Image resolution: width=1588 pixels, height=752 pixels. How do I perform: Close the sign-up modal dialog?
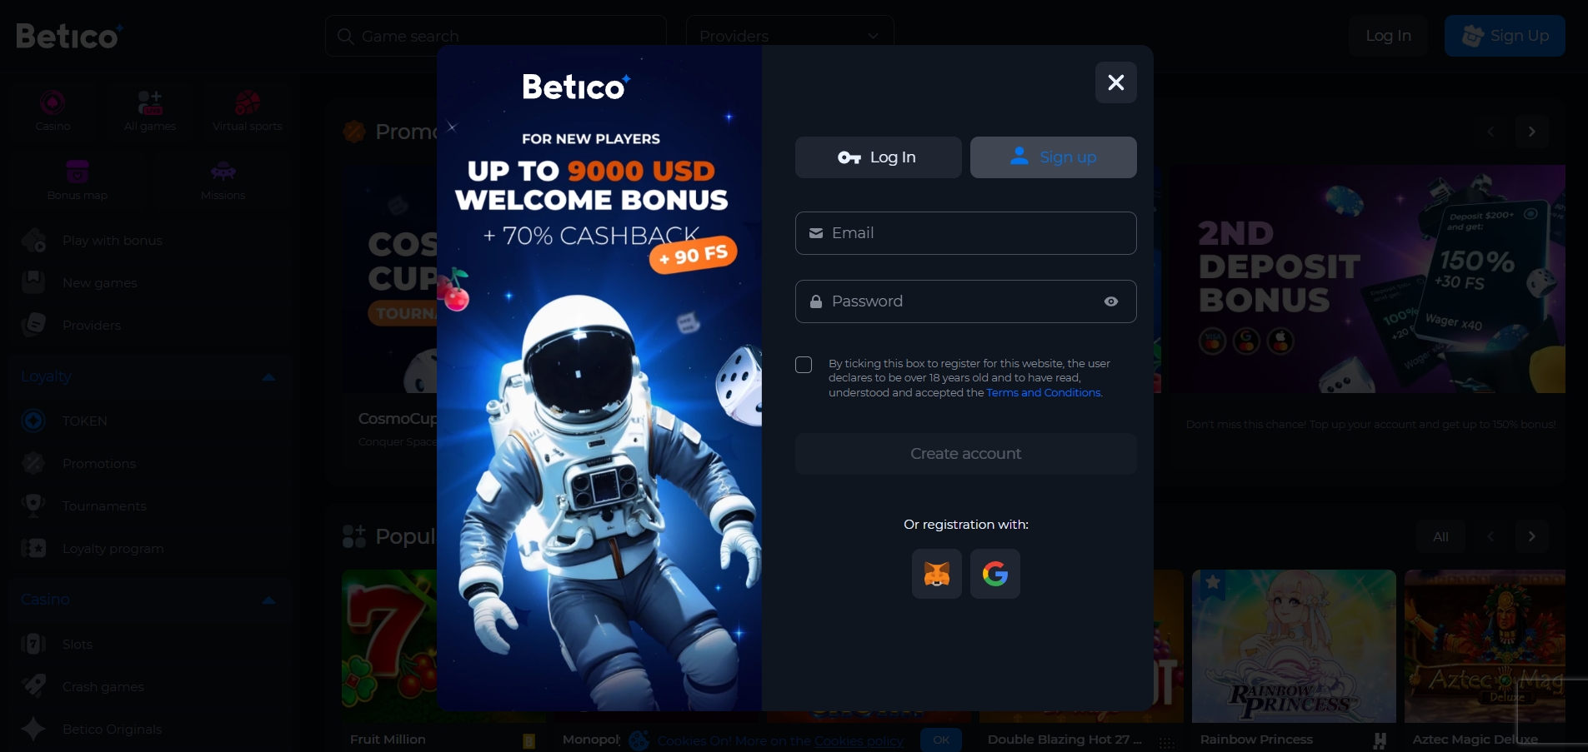(1115, 82)
